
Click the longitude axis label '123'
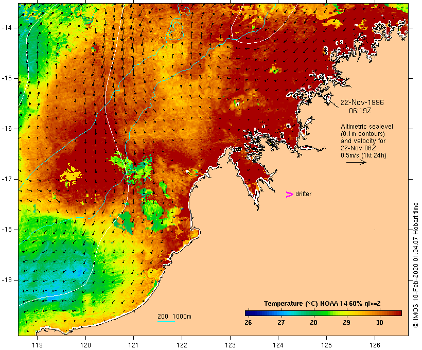[230, 345]
